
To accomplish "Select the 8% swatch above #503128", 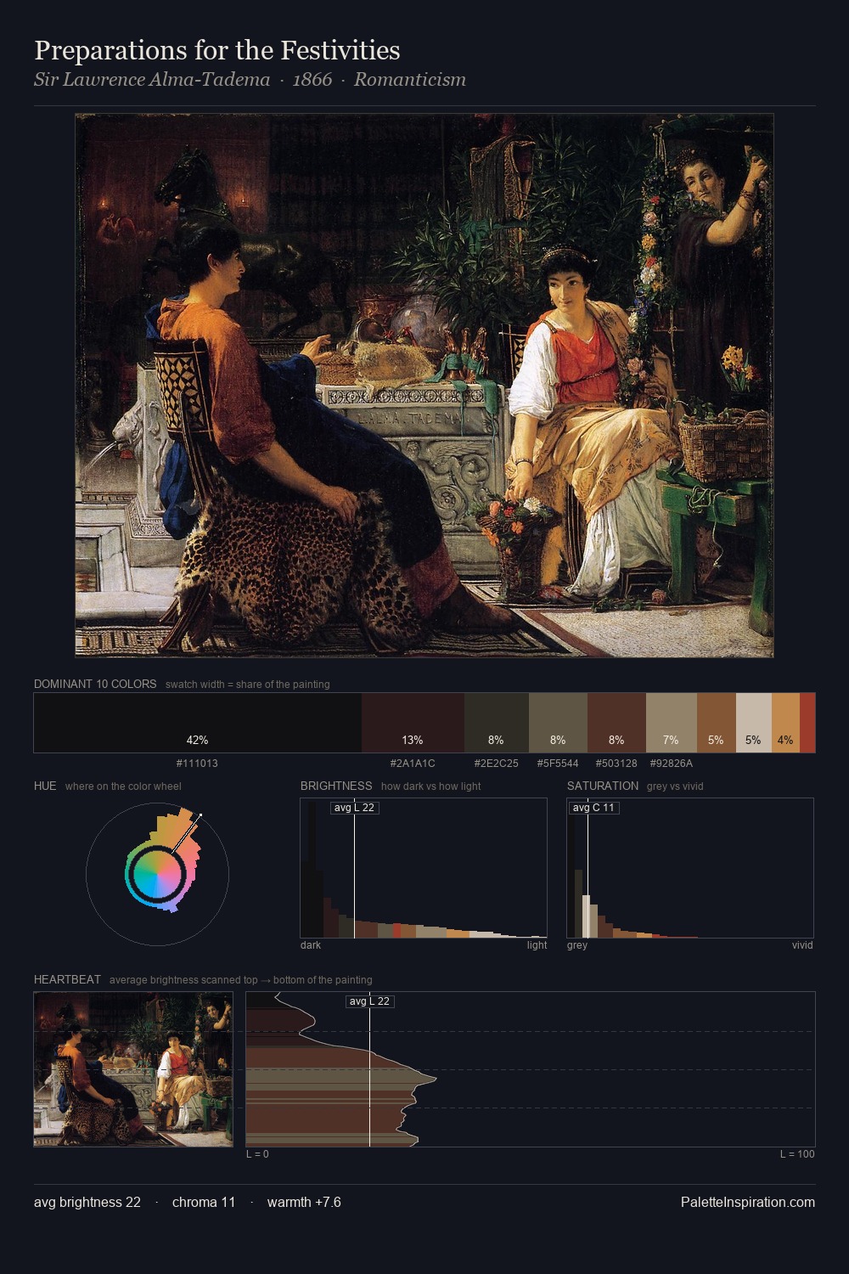I will click(616, 723).
